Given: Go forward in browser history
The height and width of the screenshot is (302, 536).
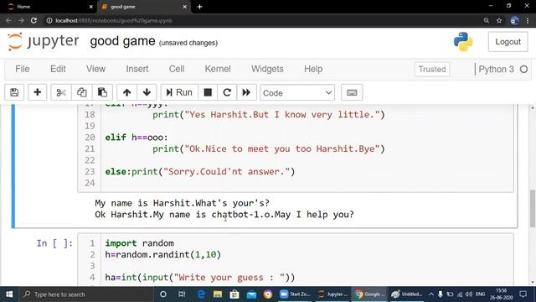Looking at the screenshot, I should click(21, 20).
